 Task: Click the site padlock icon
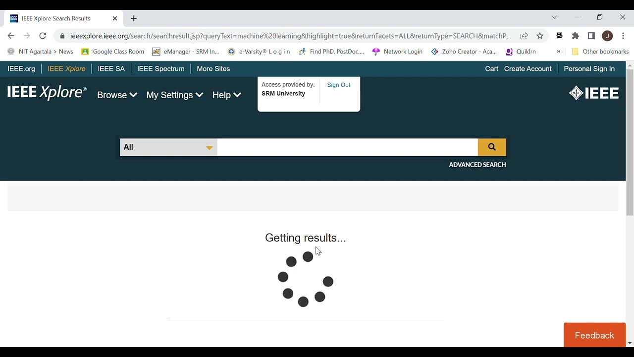(x=62, y=36)
